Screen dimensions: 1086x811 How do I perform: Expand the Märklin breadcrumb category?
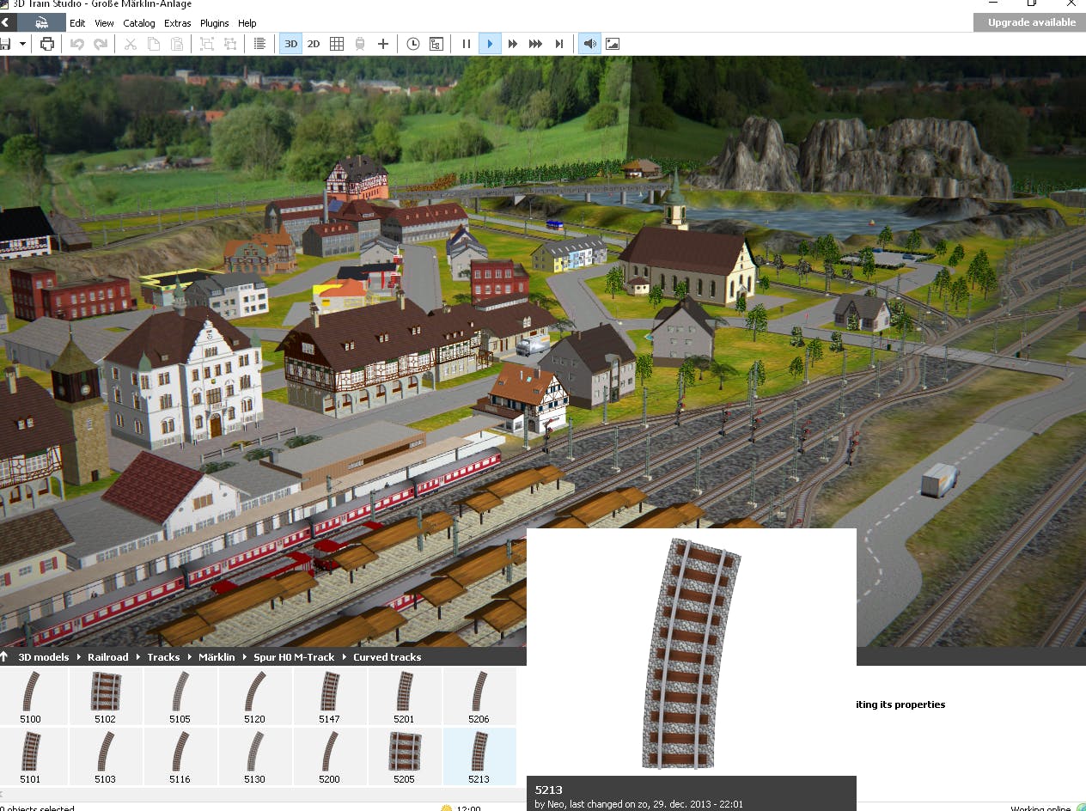217,657
